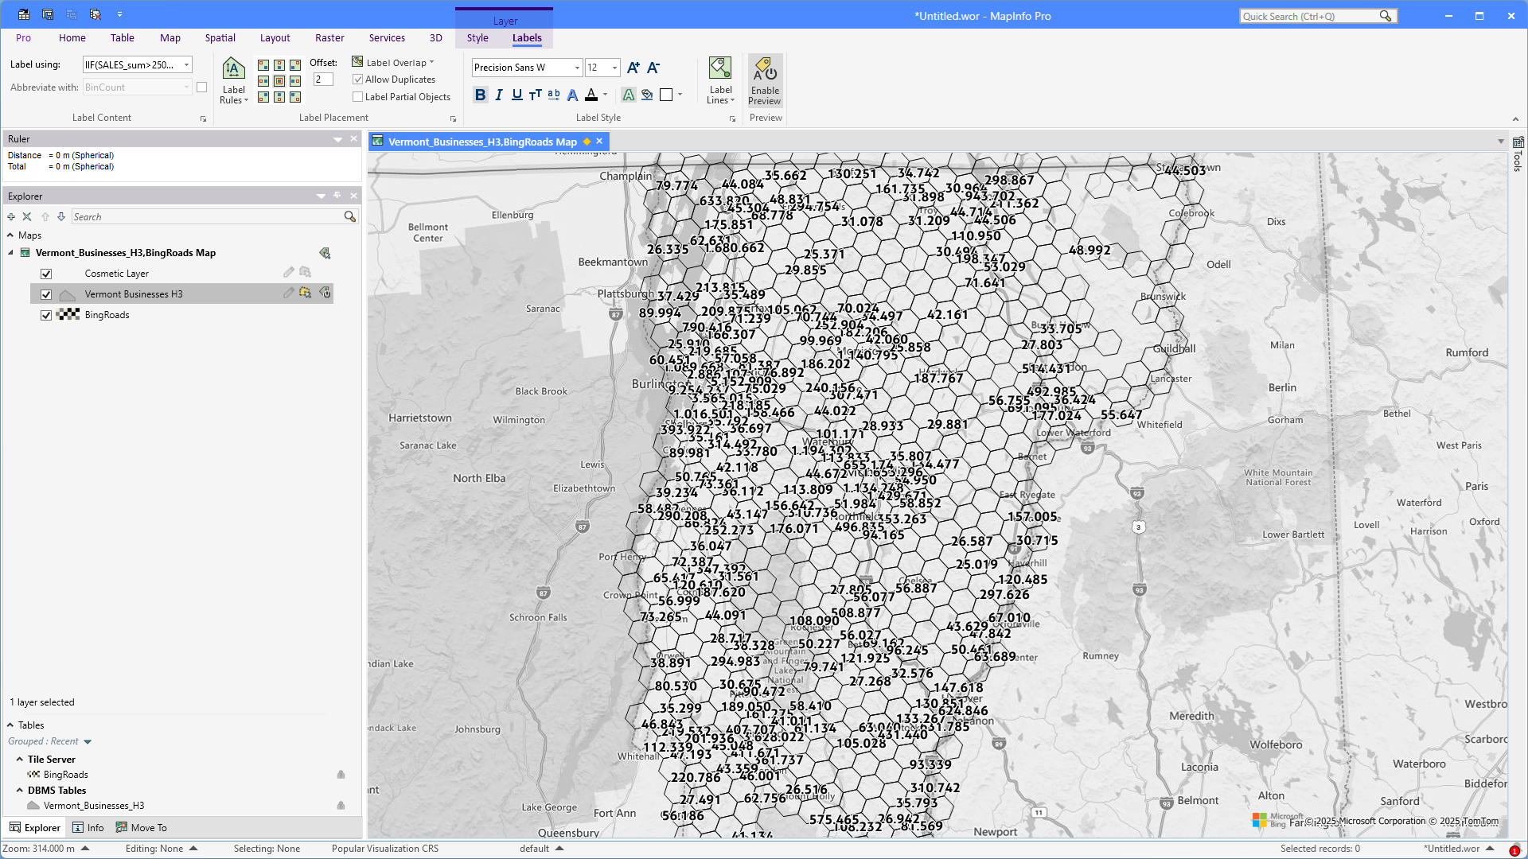Click the Bold label style icon
The width and height of the screenshot is (1528, 859).
coord(480,95)
